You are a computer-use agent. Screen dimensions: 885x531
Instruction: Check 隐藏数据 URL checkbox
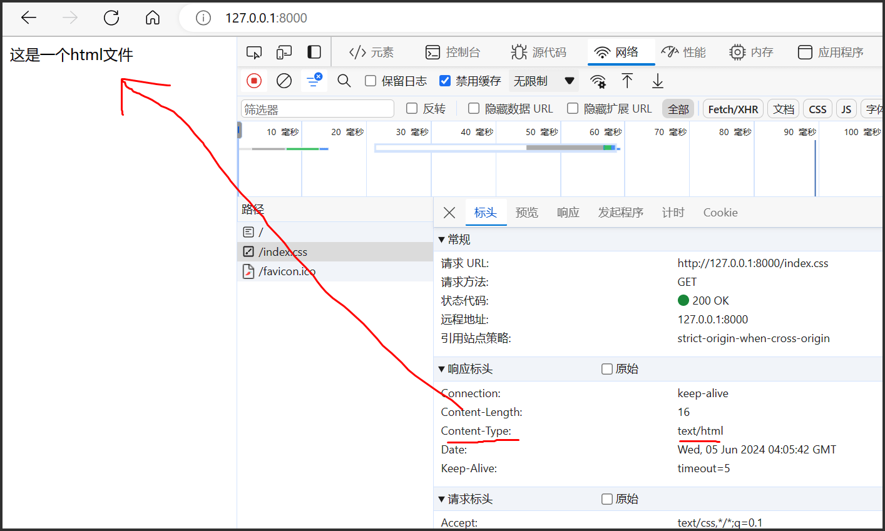[474, 108]
